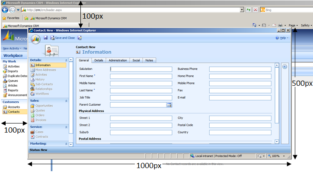
Task: Open Contracts under Service
Action: coord(39,137)
